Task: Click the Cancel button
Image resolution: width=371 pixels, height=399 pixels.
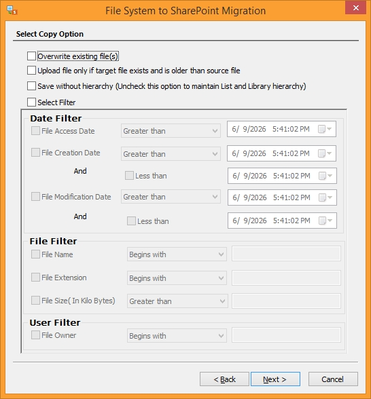Action: [333, 379]
